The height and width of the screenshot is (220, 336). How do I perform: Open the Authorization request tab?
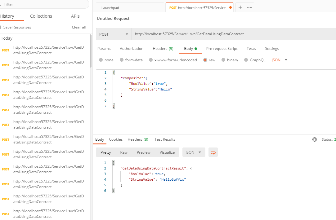point(132,49)
